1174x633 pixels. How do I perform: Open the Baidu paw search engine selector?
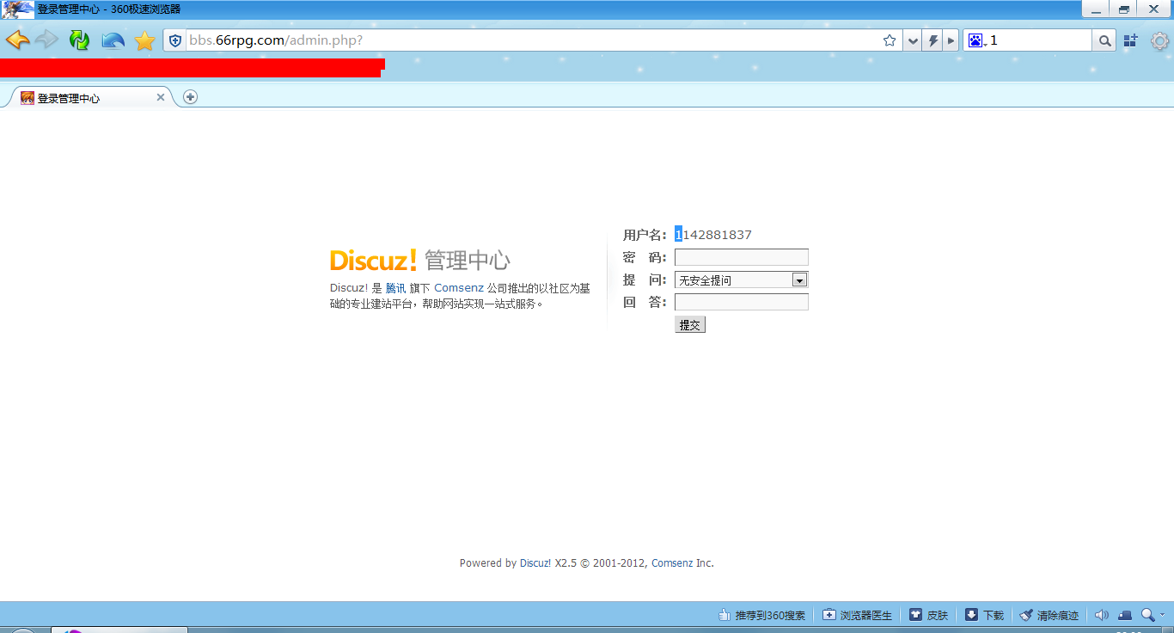tap(975, 40)
